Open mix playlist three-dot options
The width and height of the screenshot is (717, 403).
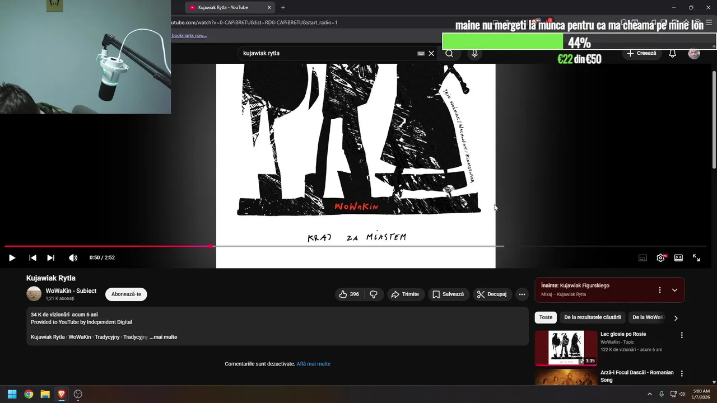pos(659,290)
